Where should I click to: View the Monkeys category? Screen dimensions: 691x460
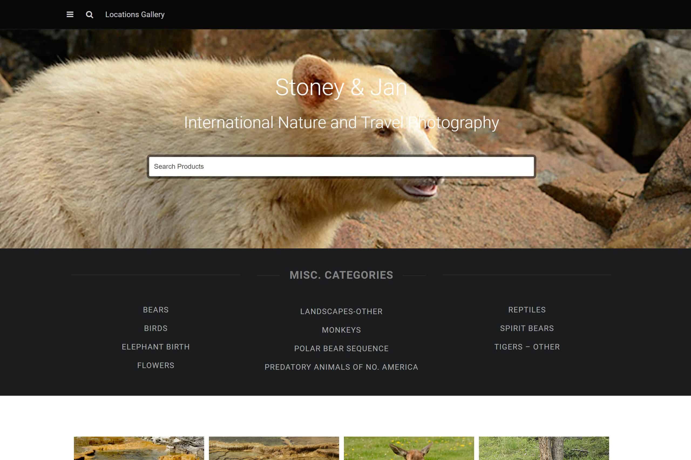click(x=341, y=330)
